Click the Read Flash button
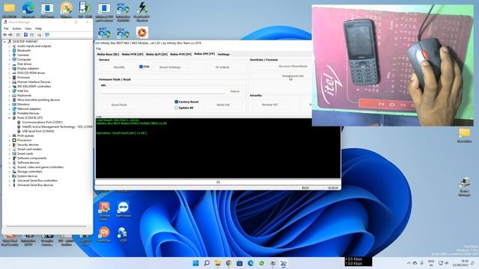Viewport: 479px width, 269px height. [x=119, y=105]
